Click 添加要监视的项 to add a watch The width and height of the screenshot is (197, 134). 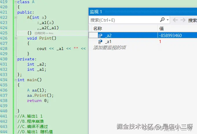click(109, 48)
